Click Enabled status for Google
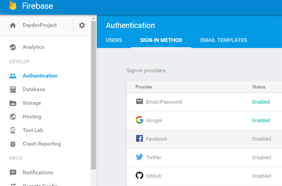 point(261,120)
